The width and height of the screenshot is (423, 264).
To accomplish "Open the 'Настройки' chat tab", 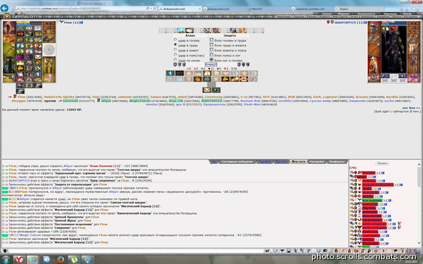I will pyautogui.click(x=317, y=162).
